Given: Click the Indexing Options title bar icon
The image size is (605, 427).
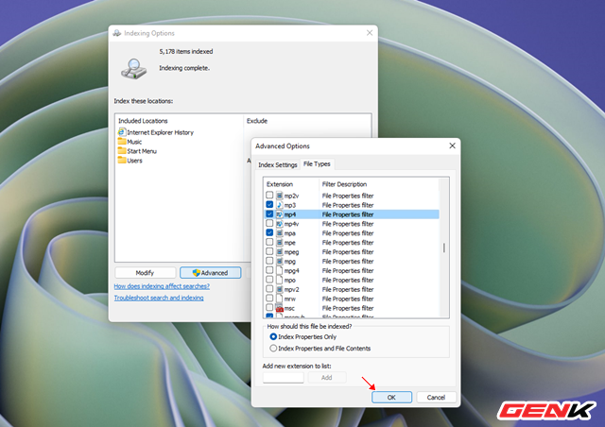Looking at the screenshot, I should [x=117, y=33].
